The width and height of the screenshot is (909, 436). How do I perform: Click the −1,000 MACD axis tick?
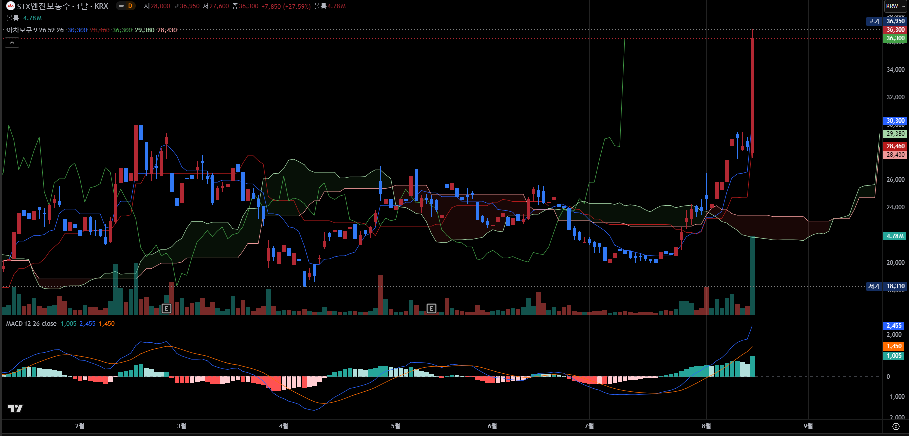pos(895,397)
